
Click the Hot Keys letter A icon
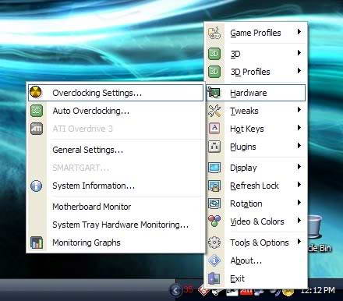coord(214,129)
